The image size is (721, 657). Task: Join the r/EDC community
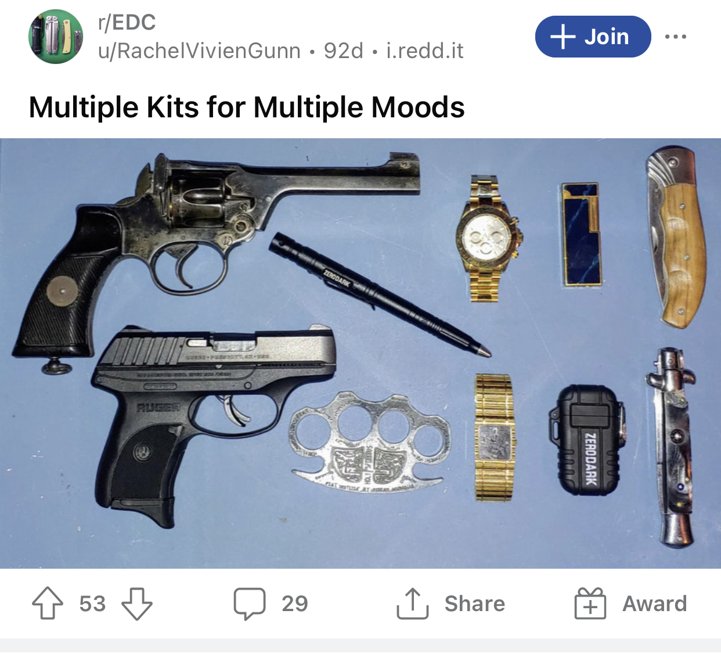click(x=593, y=37)
